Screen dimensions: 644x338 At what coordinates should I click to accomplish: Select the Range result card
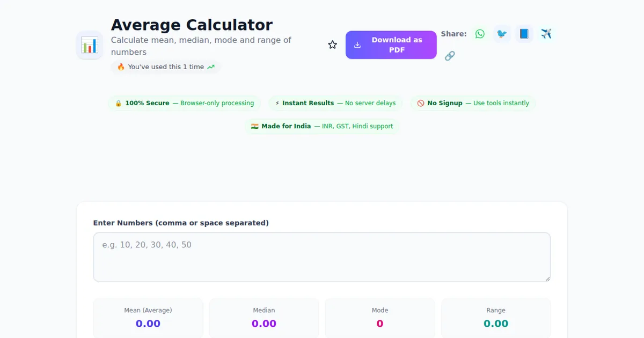496,318
